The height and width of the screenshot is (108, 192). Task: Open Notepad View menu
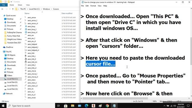99,6
